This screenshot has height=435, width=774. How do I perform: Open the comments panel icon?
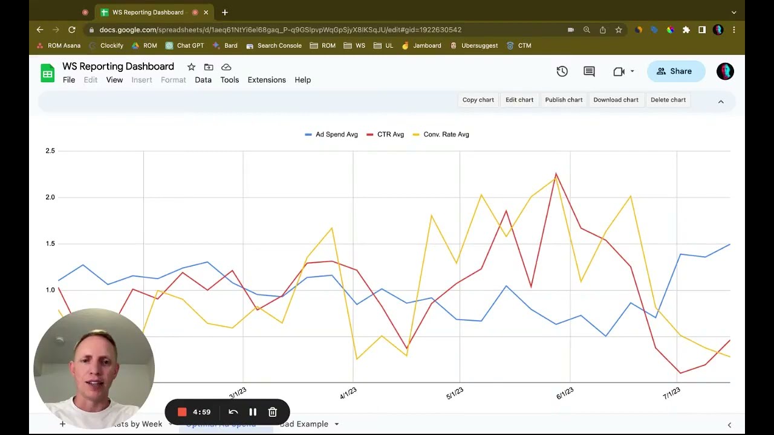(589, 71)
